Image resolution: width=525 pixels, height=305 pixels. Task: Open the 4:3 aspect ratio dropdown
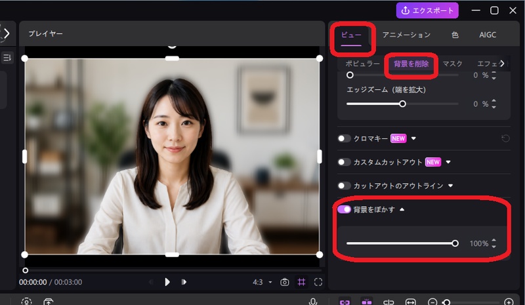click(262, 282)
